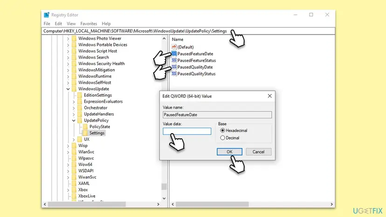Select the UX folder icon
Screen dimensions: 386x217
coord(80,139)
